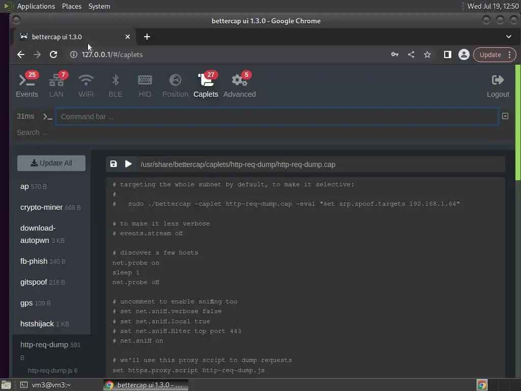The width and height of the screenshot is (521, 391).
Task: Click the line 'sleep 1'
Action: [126, 272]
